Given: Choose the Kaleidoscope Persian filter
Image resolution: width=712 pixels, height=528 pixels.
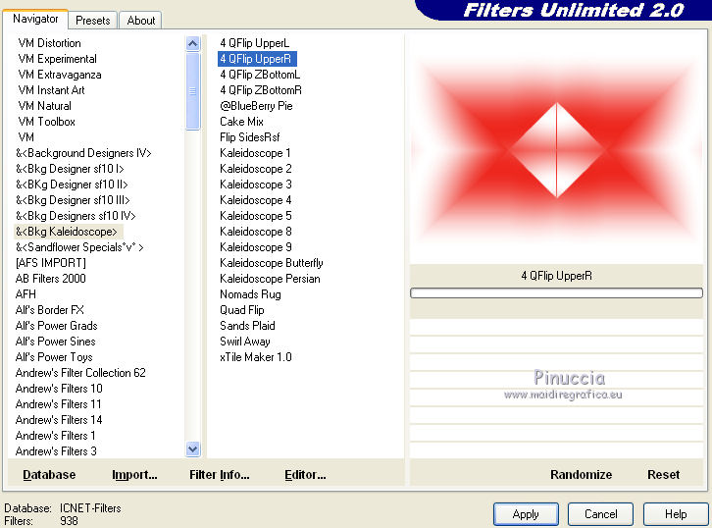Looking at the screenshot, I should pos(270,279).
